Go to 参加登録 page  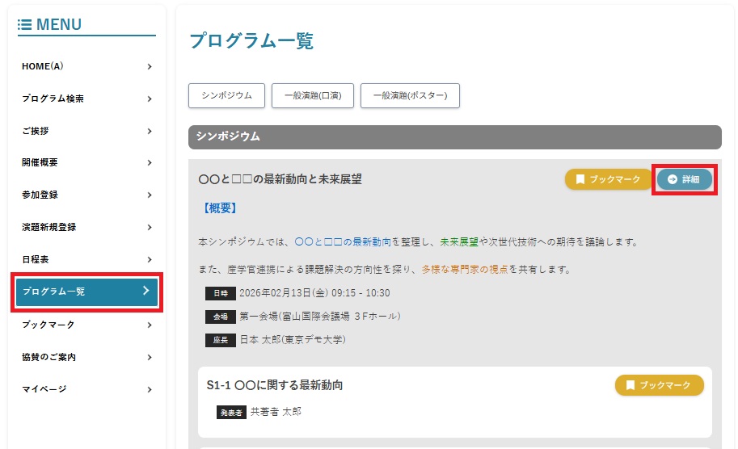click(40, 195)
